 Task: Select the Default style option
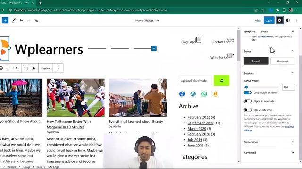[256, 61]
